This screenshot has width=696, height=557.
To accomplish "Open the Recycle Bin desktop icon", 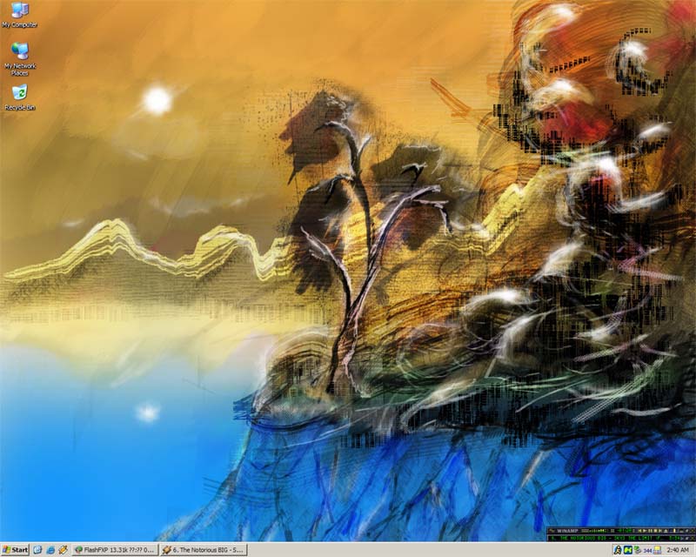I will (19, 97).
